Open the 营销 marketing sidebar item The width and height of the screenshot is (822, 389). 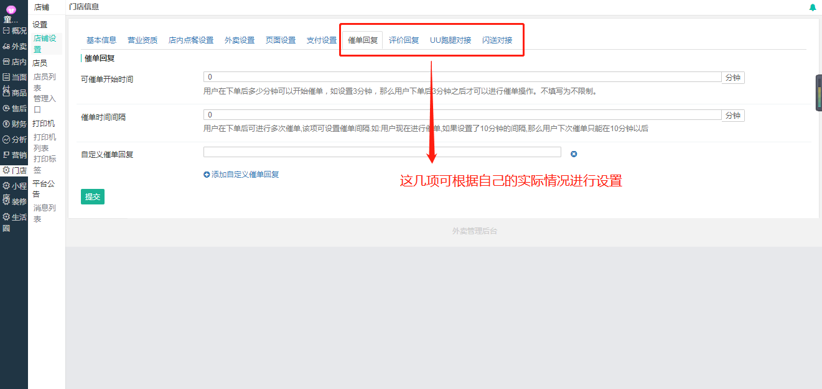coord(14,155)
